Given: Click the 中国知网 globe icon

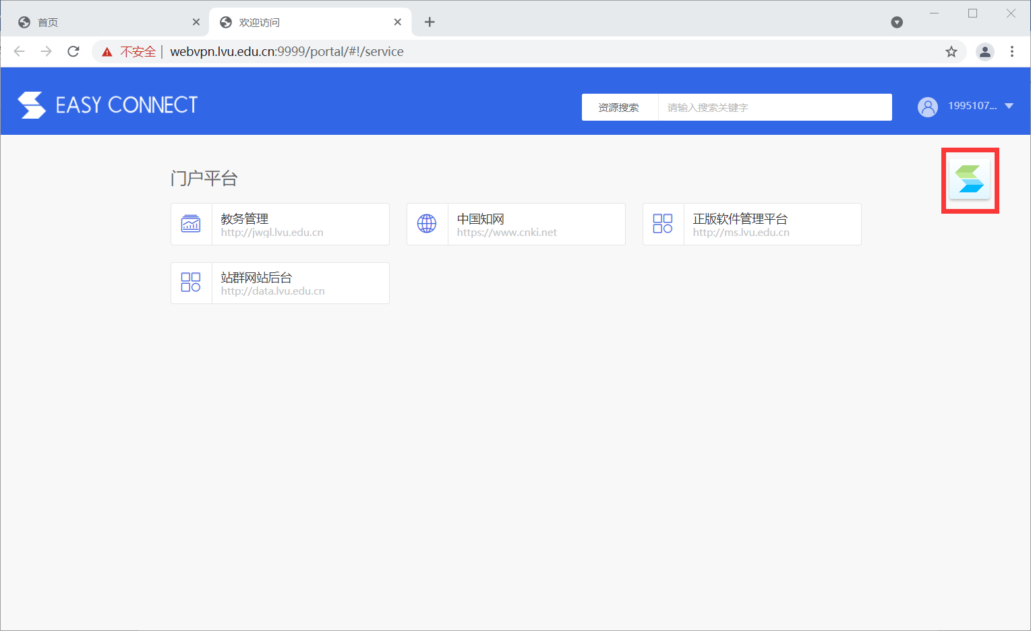Looking at the screenshot, I should coord(427,224).
